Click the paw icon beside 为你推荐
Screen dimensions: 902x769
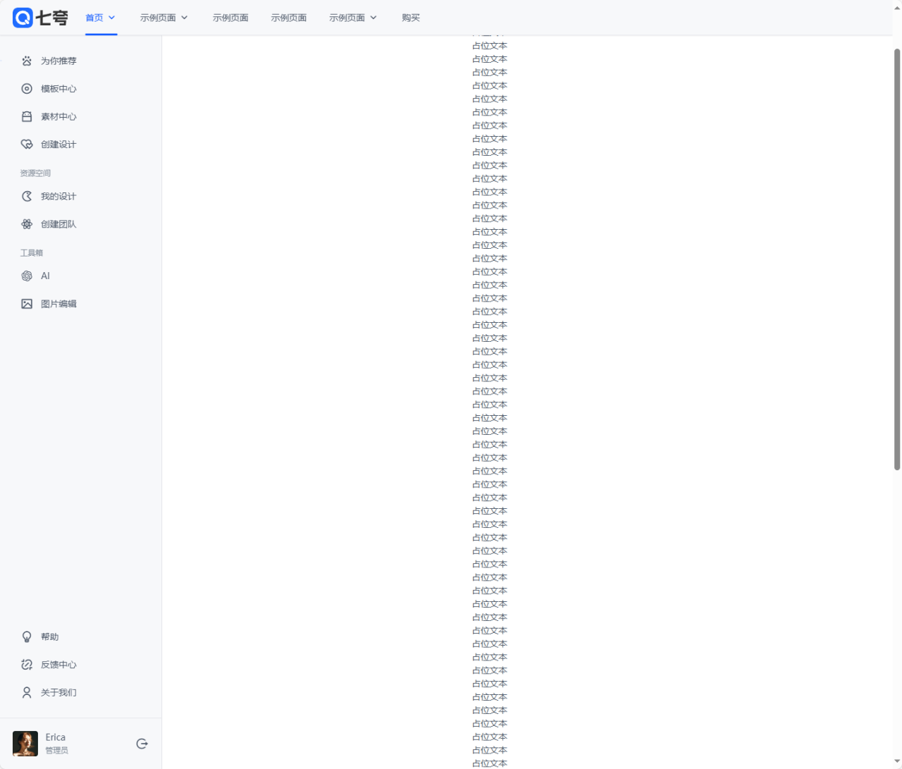click(x=27, y=61)
